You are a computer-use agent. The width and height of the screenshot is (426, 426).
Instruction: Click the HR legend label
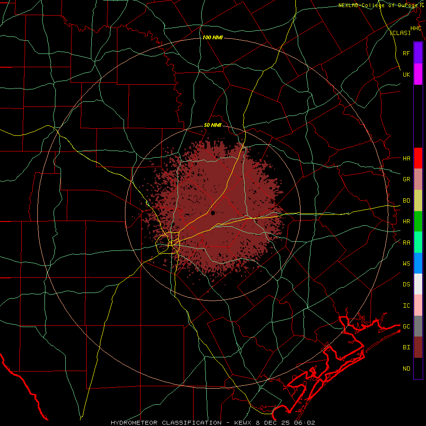pos(406,222)
